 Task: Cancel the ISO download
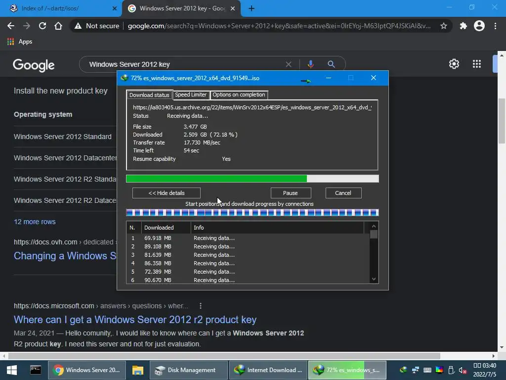click(343, 193)
